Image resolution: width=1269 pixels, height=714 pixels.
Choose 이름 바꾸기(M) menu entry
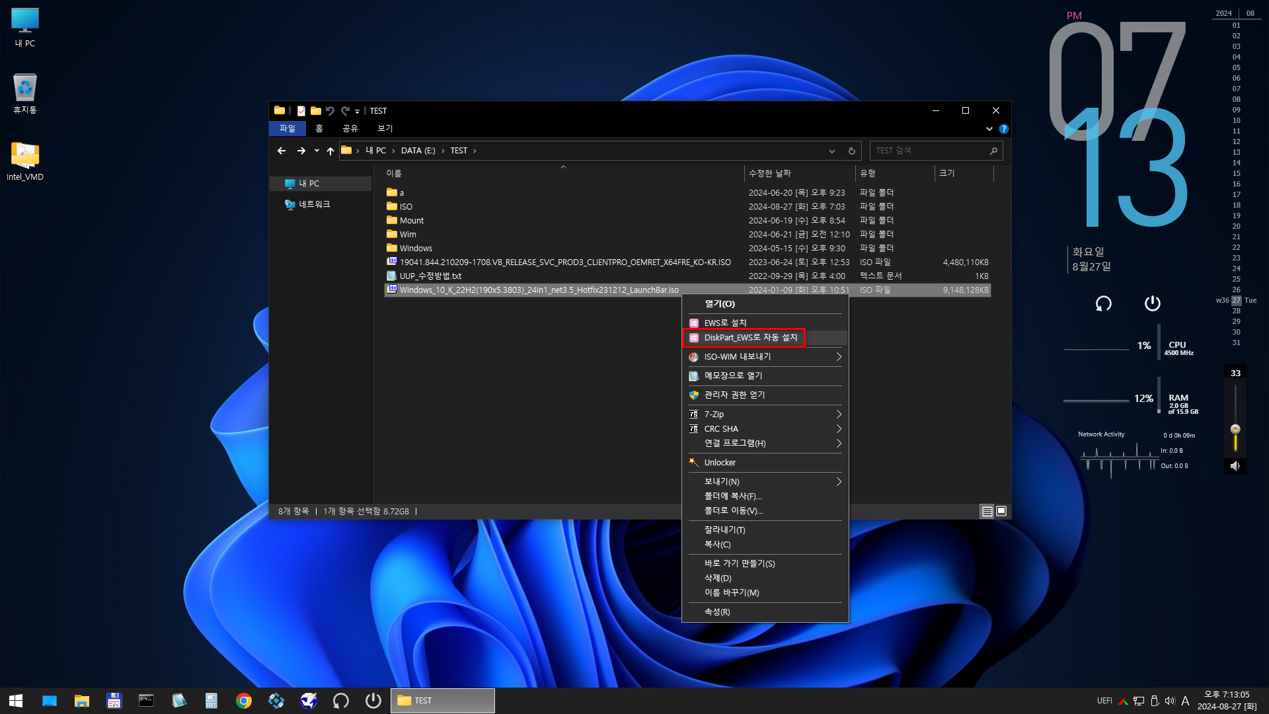tap(765, 592)
